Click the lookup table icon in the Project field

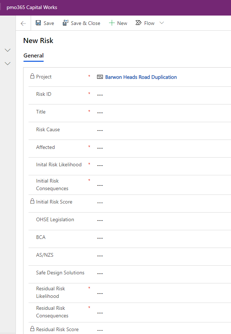pos(100,77)
